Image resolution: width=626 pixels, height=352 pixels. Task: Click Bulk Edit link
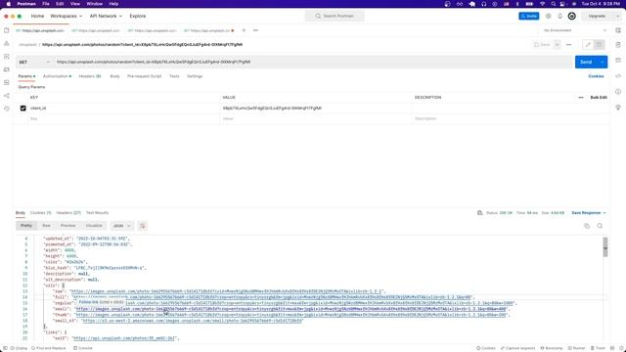click(x=599, y=98)
